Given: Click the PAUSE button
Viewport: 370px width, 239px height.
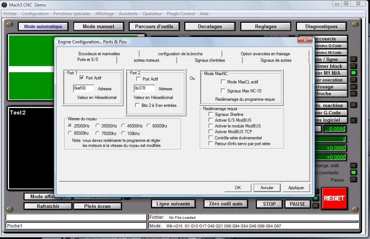Looking at the screenshot, I should pyautogui.click(x=297, y=204).
